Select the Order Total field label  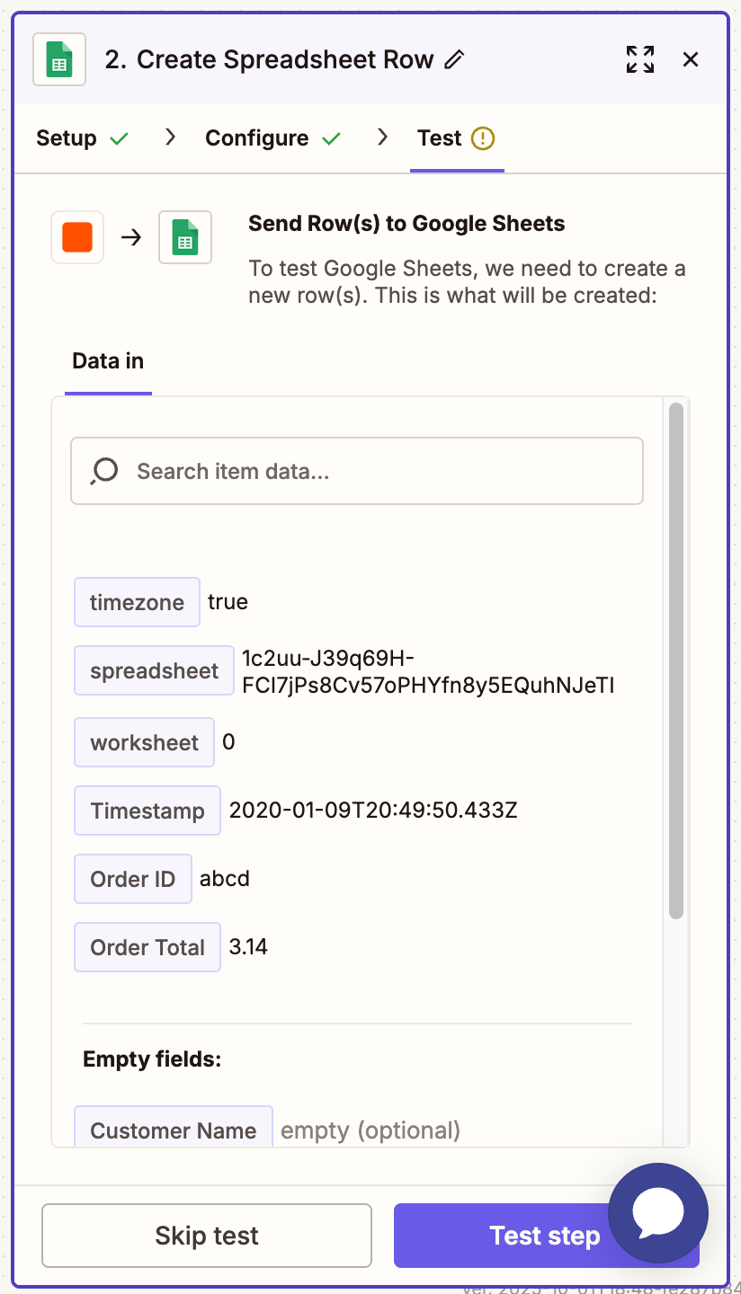point(147,947)
